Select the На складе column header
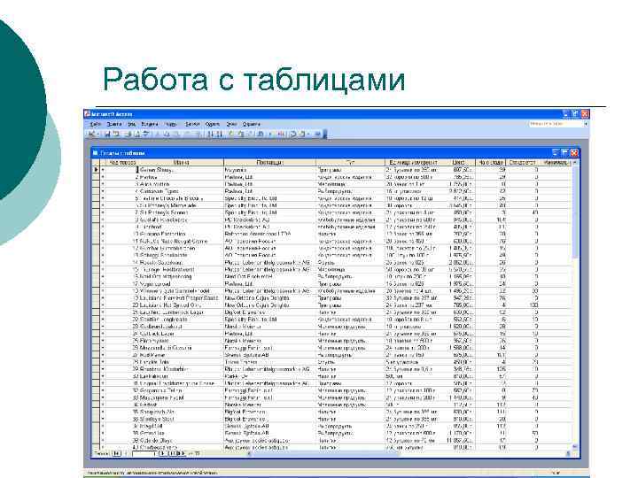The height and width of the screenshot is (478, 638). tap(491, 163)
